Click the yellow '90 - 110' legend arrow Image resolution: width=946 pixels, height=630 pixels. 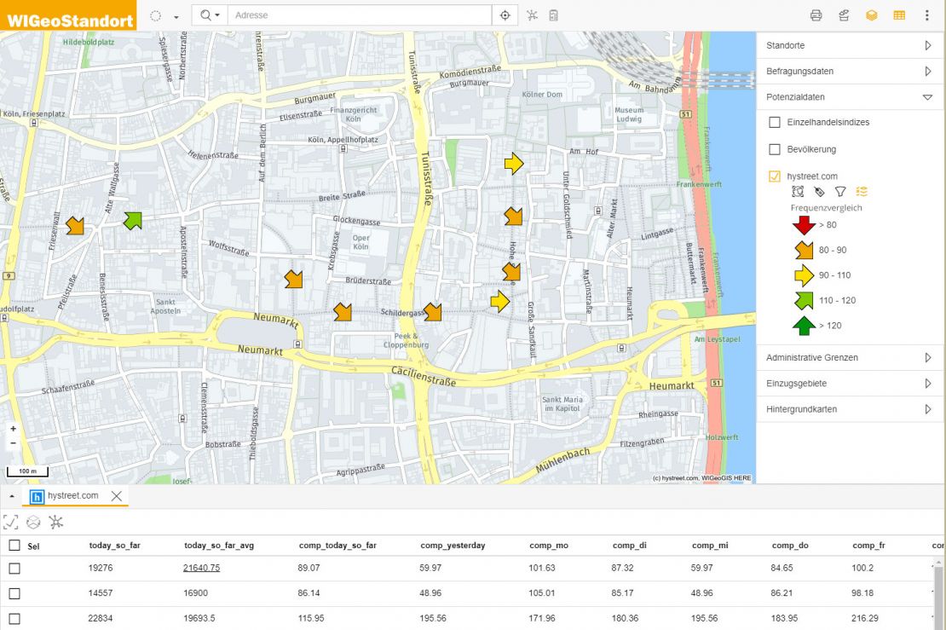(805, 275)
